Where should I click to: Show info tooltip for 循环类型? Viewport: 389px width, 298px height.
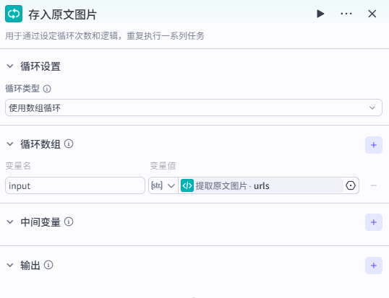coord(47,89)
